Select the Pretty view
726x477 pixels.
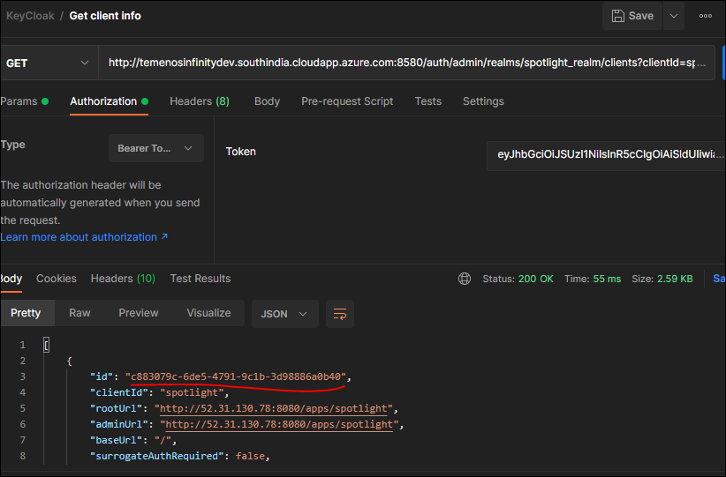26,313
